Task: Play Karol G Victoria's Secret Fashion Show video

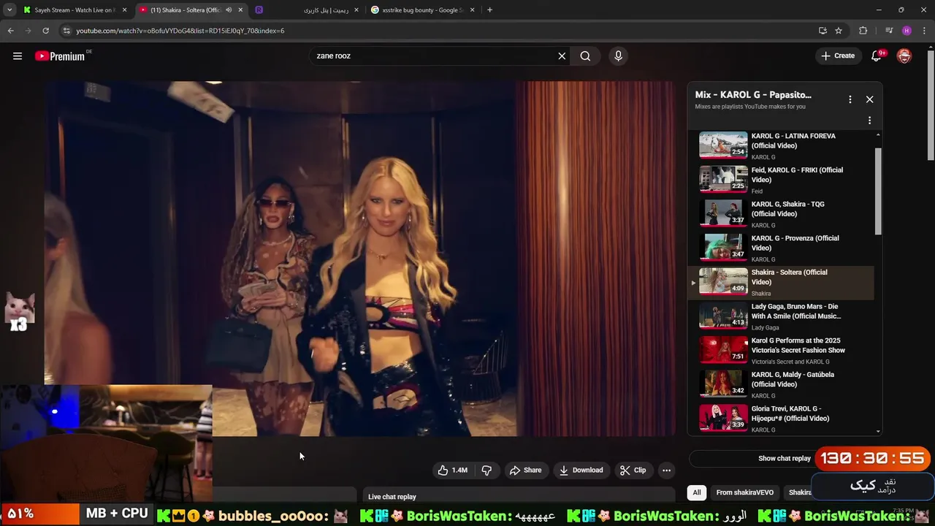Action: point(782,351)
